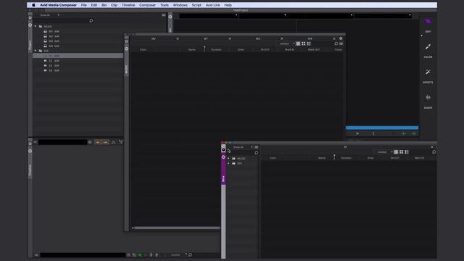Click search icon in floating window sidebar

click(256, 153)
